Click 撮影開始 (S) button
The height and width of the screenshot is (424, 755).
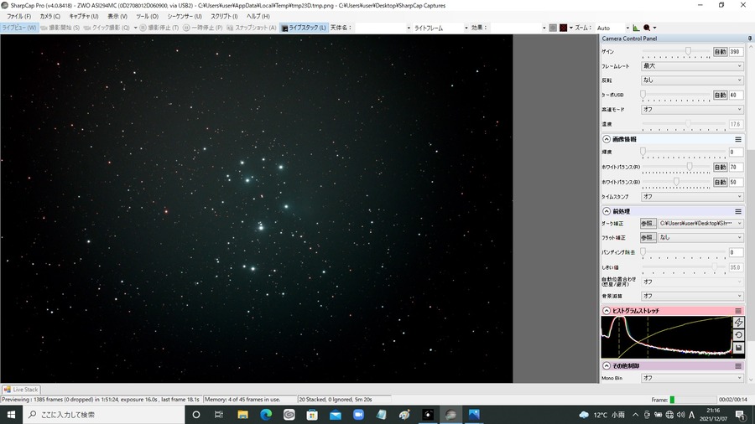pos(60,28)
